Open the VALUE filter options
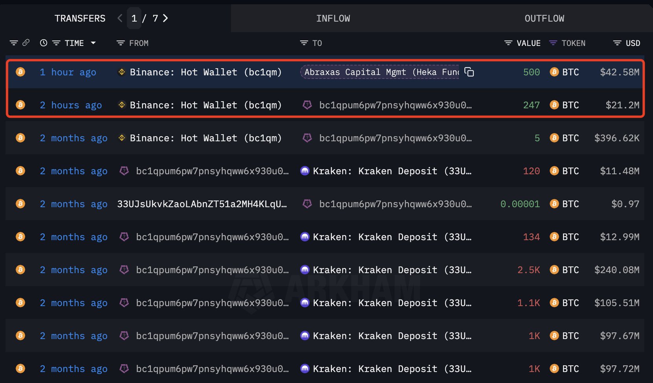Screen dimensions: 653x383 pyautogui.click(x=508, y=43)
